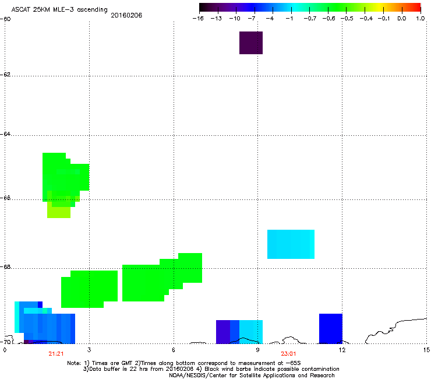
Task: Click the green data patch crossing longitude 6
Action: (162, 277)
